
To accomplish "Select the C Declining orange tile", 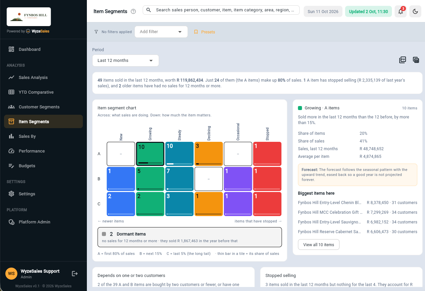I will [208, 204].
